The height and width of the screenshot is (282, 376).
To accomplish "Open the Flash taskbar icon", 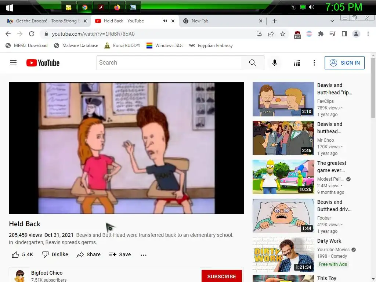I will click(101, 7).
